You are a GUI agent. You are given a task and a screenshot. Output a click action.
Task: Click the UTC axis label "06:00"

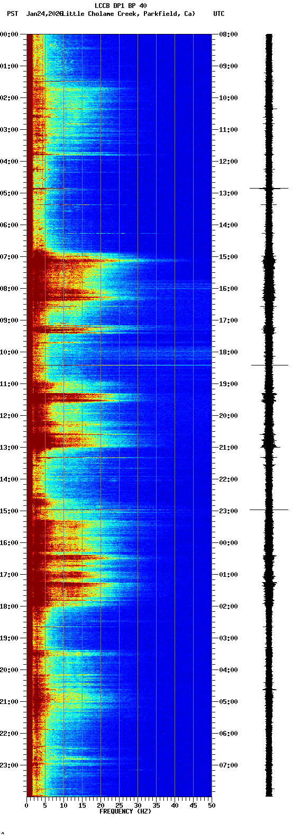click(229, 734)
